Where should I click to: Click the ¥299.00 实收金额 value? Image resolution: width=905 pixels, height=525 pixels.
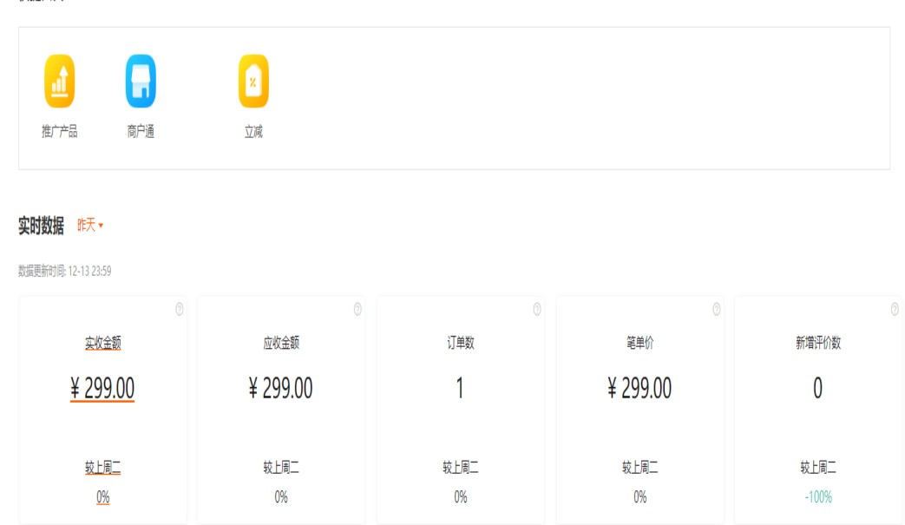102,388
